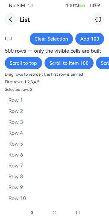This screenshot has width=109, height=218.
Task: Select Row 2 in the list
Action: [x=54, y=111]
